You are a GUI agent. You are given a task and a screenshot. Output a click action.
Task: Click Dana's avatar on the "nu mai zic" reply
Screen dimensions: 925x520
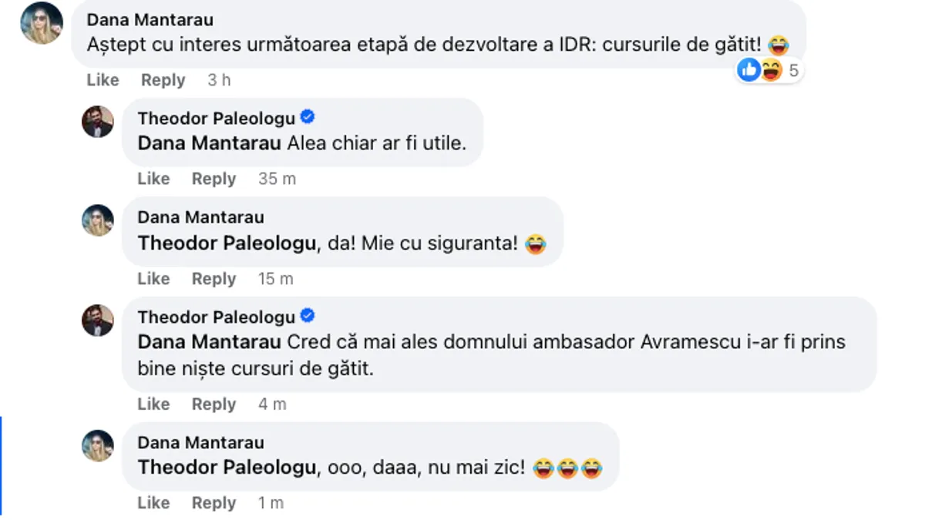(98, 446)
